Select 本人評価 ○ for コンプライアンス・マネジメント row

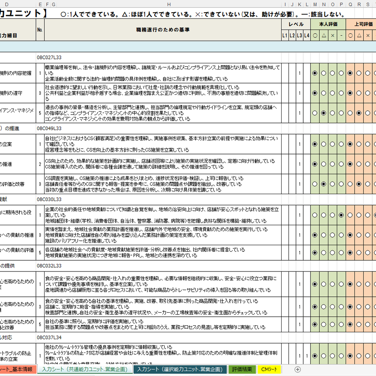[315, 113]
